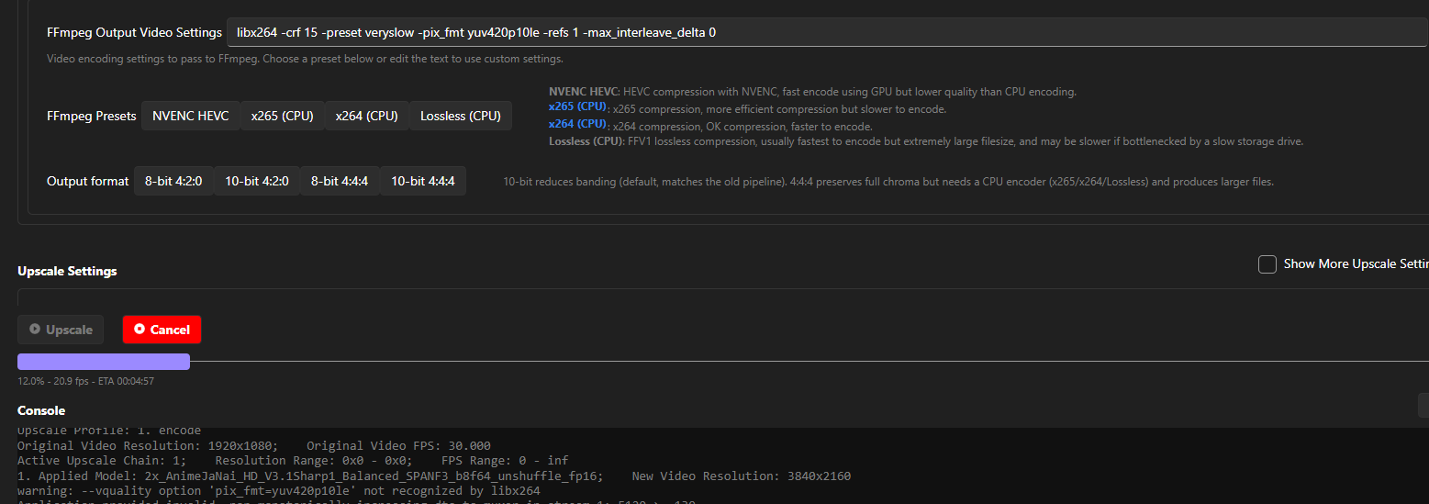
Task: Click the progress status text showing ETA
Action: click(x=85, y=381)
